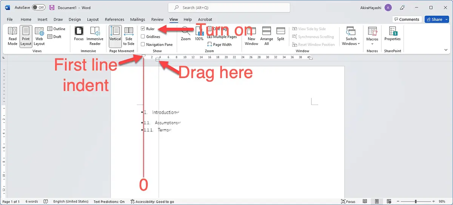
Task: Switch to Read Mode view
Action: [x=12, y=36]
